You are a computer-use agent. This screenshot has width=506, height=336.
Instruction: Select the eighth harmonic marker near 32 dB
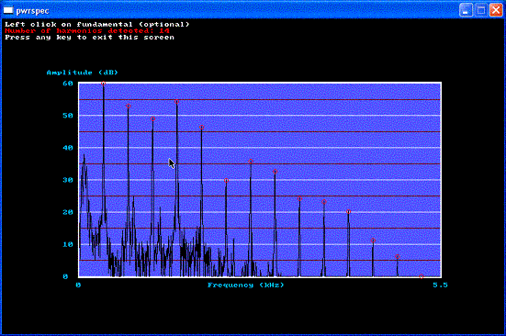275,172
